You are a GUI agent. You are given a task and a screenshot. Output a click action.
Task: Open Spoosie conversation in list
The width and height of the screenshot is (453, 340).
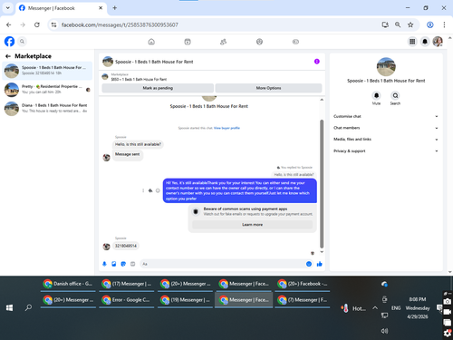(x=47, y=71)
